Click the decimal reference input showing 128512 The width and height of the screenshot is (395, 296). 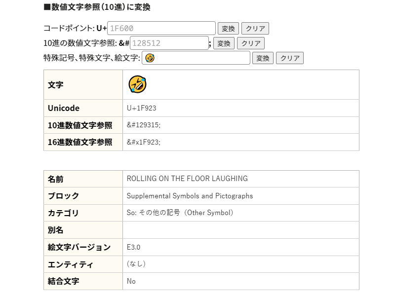[x=169, y=43]
